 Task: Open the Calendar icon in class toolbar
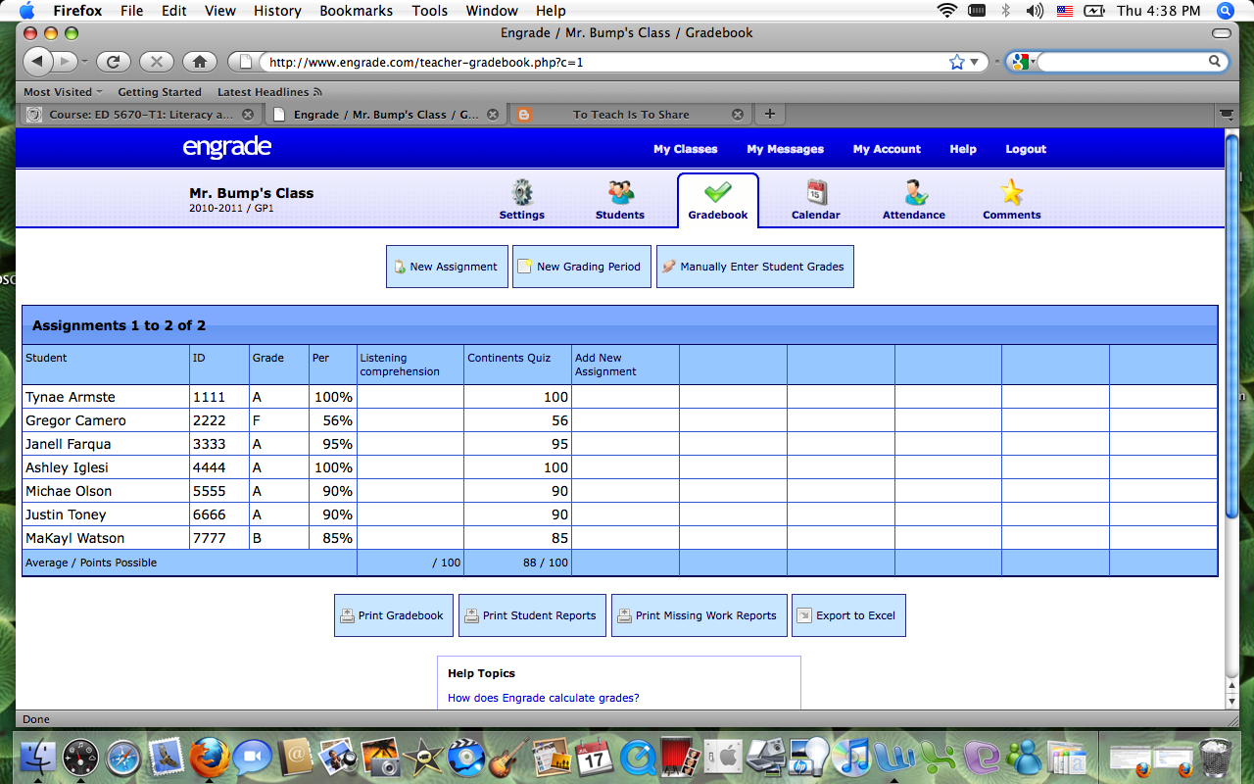pyautogui.click(x=816, y=192)
